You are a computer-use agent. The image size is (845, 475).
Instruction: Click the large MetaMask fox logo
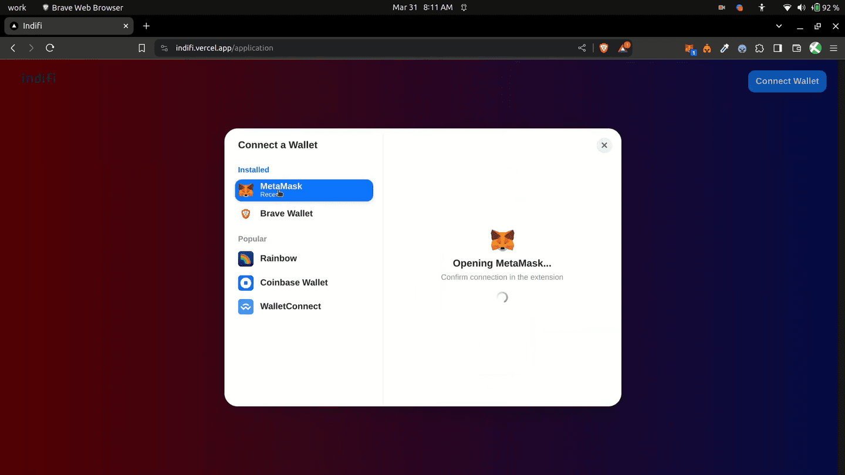502,240
